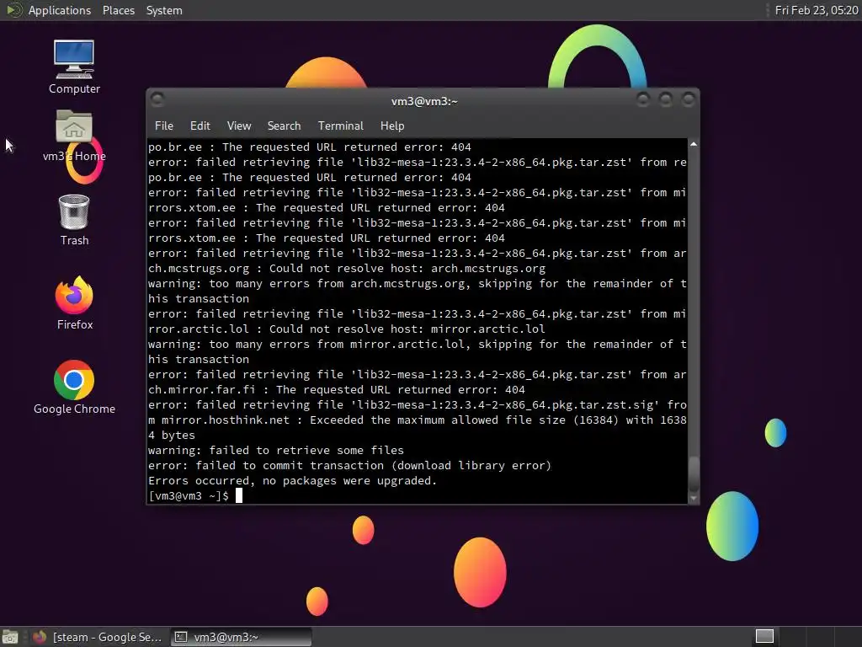
Task: Click line with 'Could not resolve host: mirror.arctic.lol'
Action: (x=347, y=329)
